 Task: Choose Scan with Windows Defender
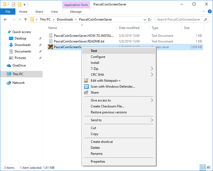coord(119,87)
